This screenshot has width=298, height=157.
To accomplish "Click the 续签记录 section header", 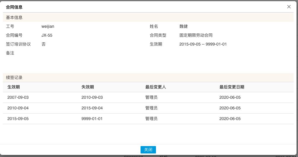I will [14, 77].
